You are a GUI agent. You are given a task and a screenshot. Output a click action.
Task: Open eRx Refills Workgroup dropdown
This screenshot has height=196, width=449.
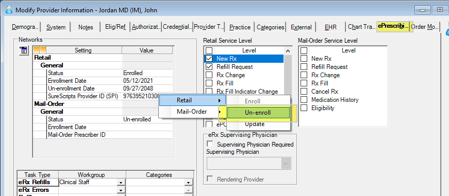pyautogui.click(x=121, y=183)
